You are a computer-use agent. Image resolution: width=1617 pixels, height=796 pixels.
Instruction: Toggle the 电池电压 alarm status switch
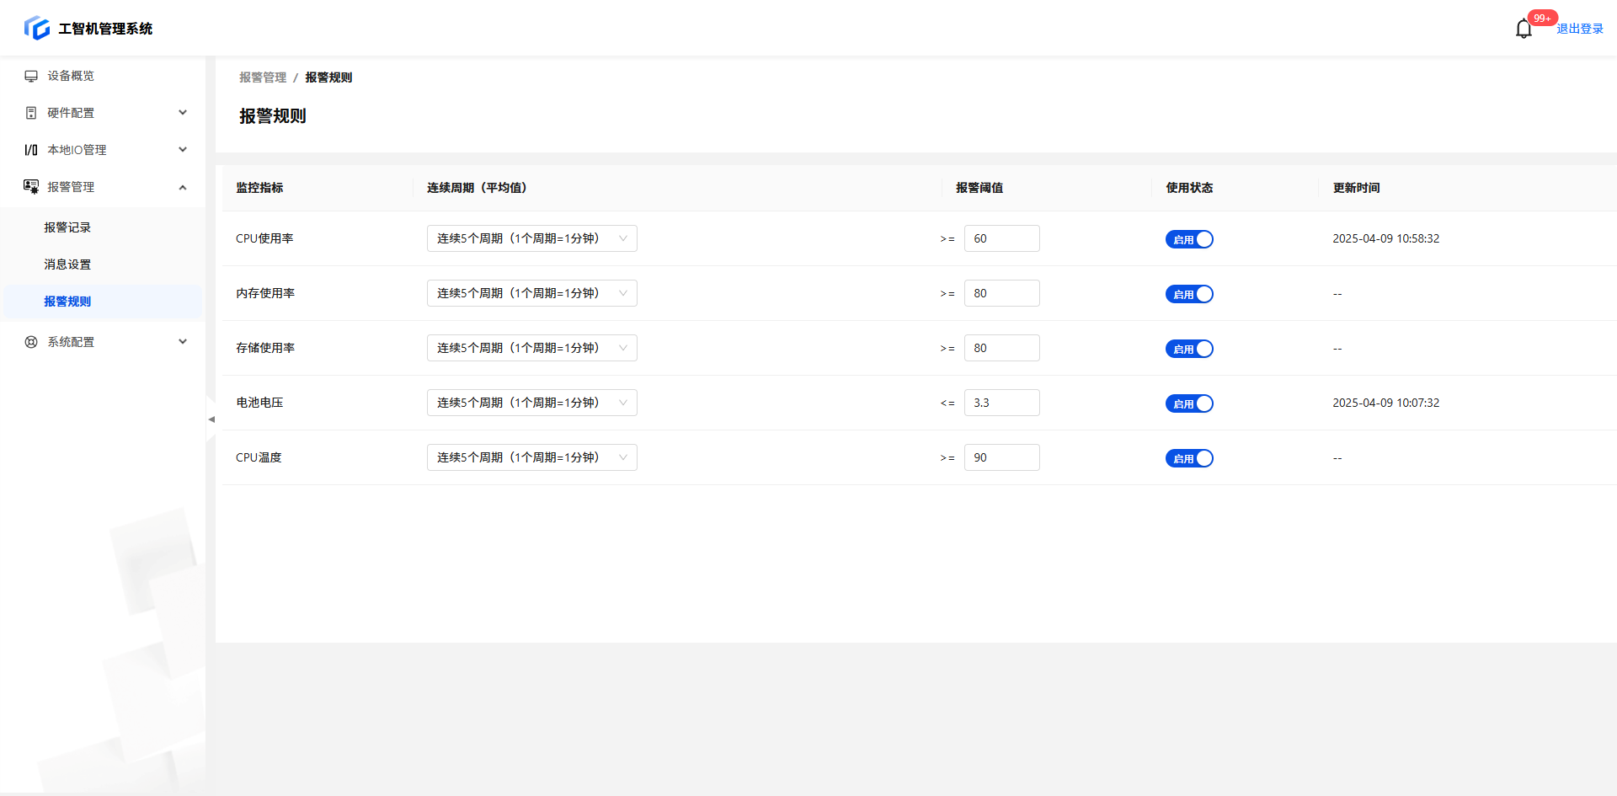(x=1188, y=403)
